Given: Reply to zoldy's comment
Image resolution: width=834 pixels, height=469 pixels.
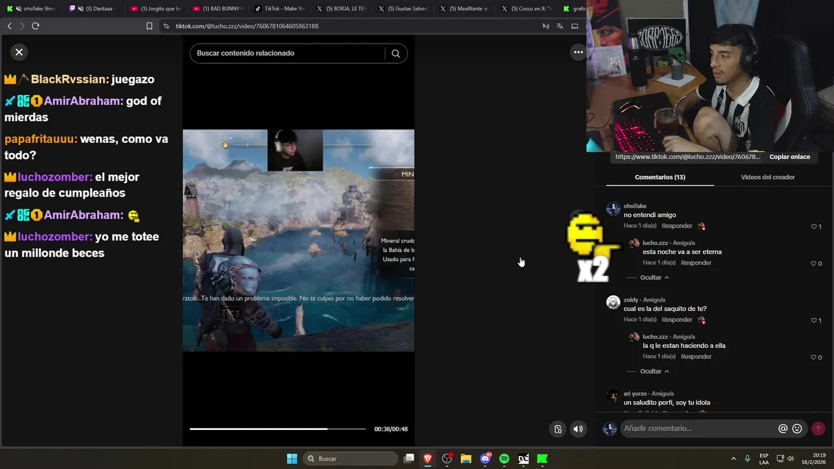Looking at the screenshot, I should 677,320.
